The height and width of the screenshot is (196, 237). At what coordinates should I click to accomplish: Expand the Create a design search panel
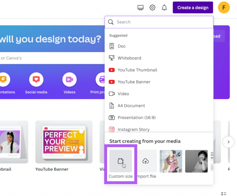click(x=193, y=7)
